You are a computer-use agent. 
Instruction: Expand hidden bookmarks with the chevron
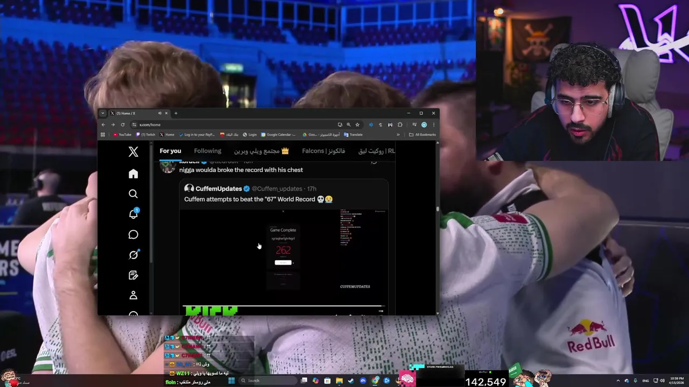pos(398,134)
